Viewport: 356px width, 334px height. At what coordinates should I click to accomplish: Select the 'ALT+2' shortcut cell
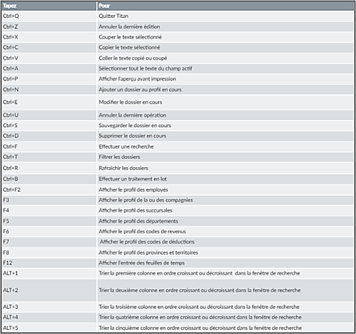coord(49,290)
